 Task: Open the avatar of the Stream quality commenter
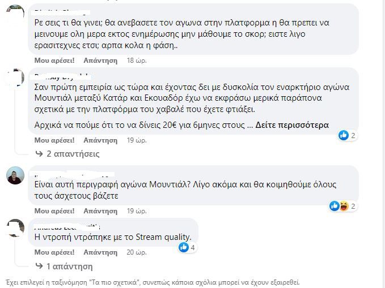click(15, 227)
